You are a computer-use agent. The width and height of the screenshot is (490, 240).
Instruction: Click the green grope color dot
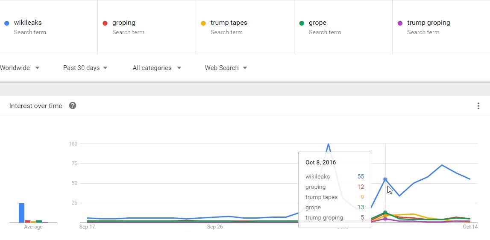tap(302, 23)
